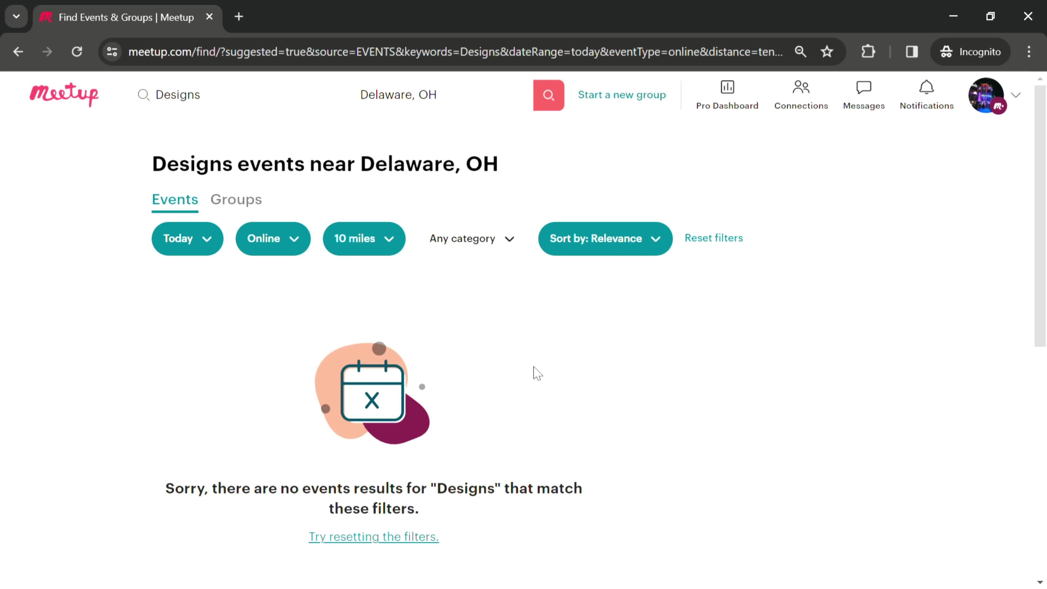Viewport: 1047px width, 589px height.
Task: Open the browser Extensions puzzle icon
Action: 868,52
